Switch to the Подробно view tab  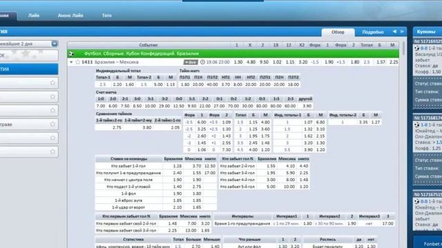tap(373, 32)
